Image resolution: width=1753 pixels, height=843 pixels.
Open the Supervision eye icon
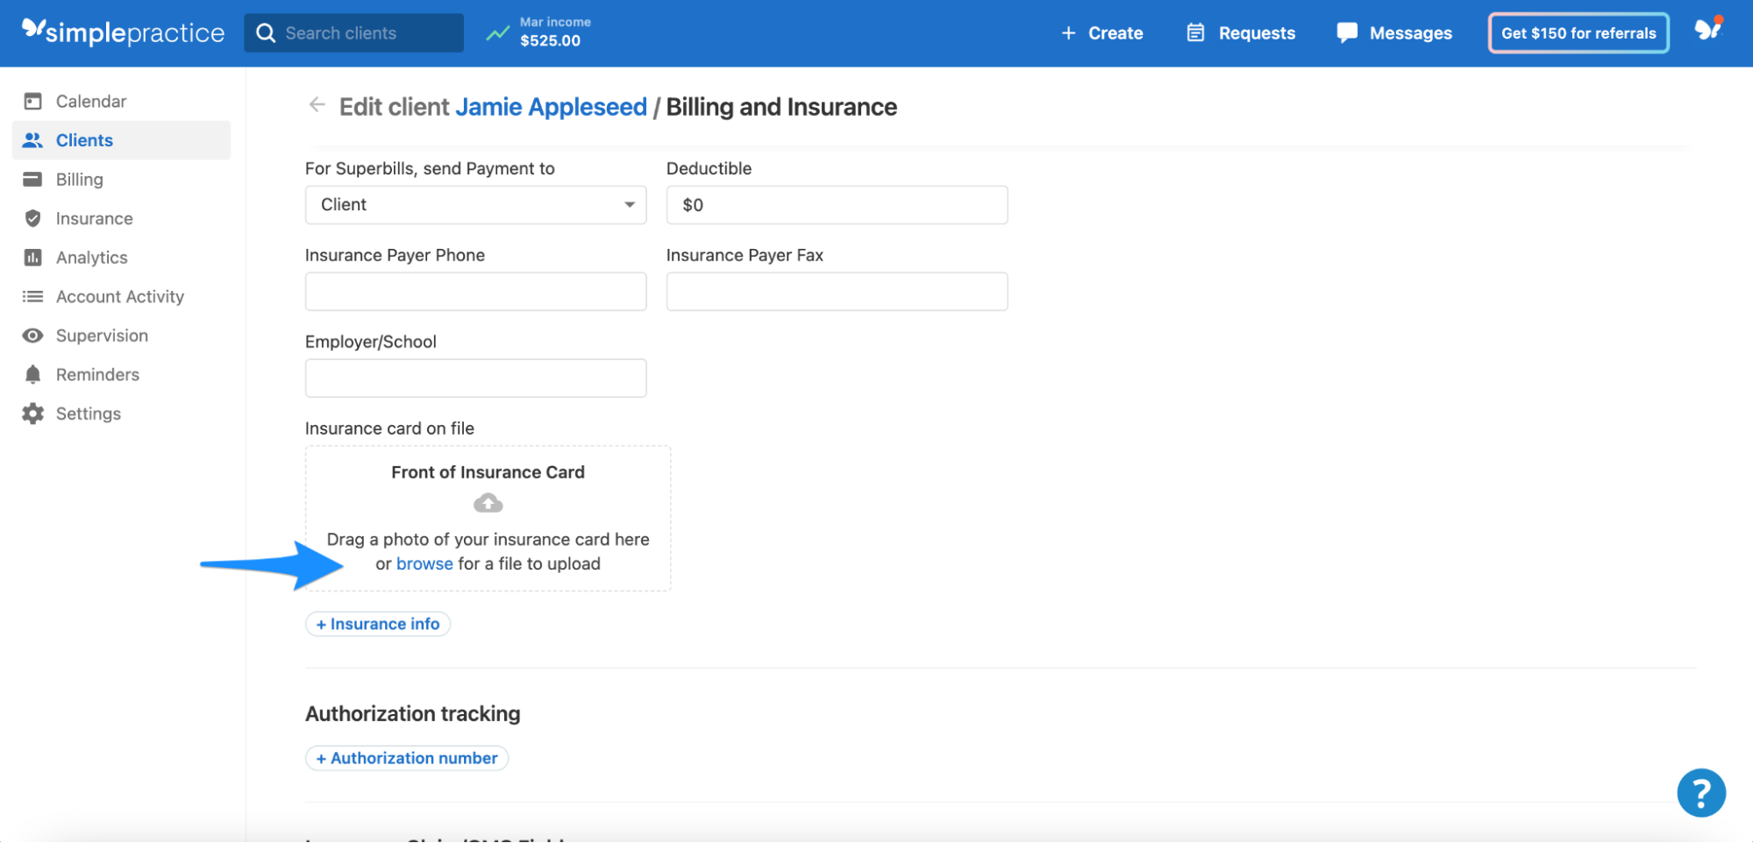pyautogui.click(x=32, y=335)
